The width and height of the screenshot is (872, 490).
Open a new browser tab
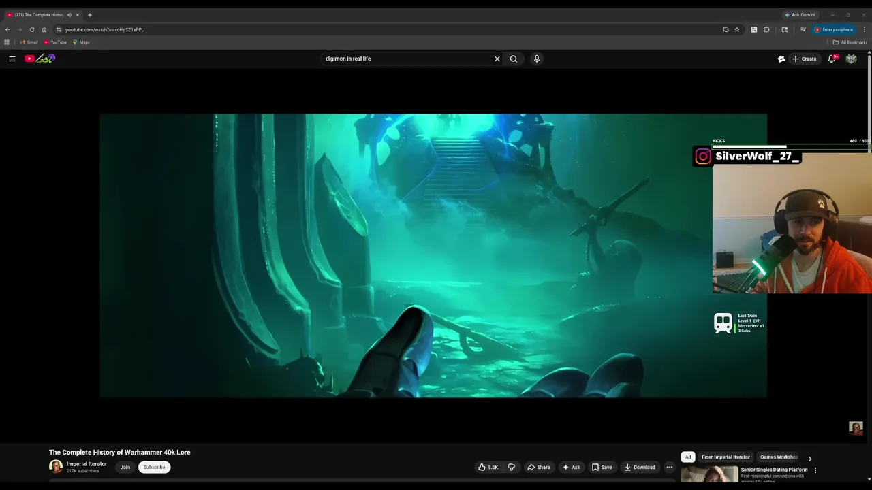[x=89, y=14]
